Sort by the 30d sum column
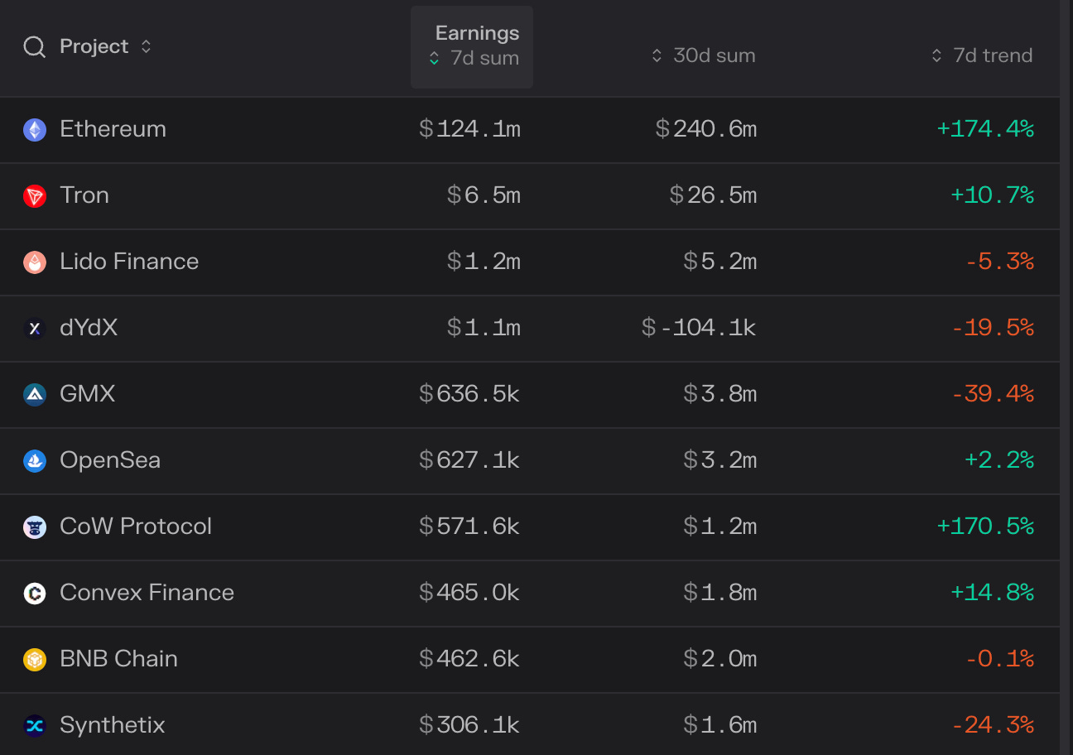This screenshot has width=1073, height=755. (703, 56)
